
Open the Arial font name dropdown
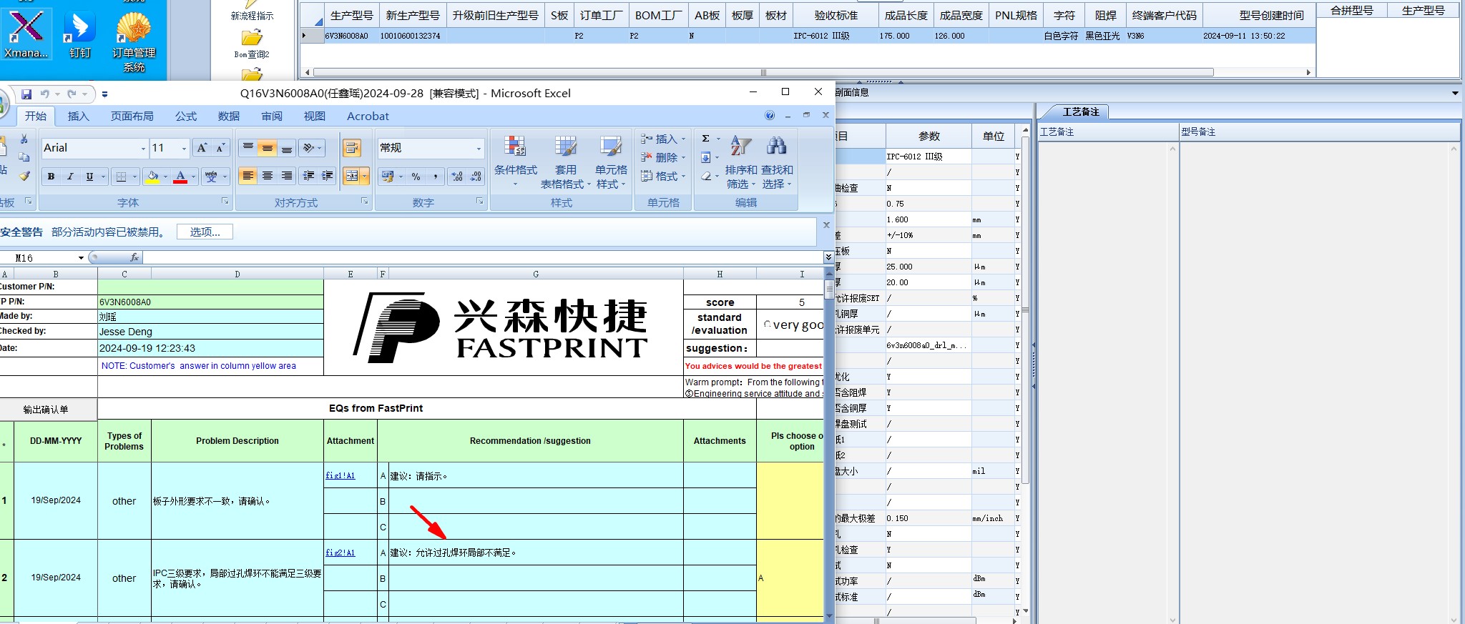pyautogui.click(x=143, y=148)
